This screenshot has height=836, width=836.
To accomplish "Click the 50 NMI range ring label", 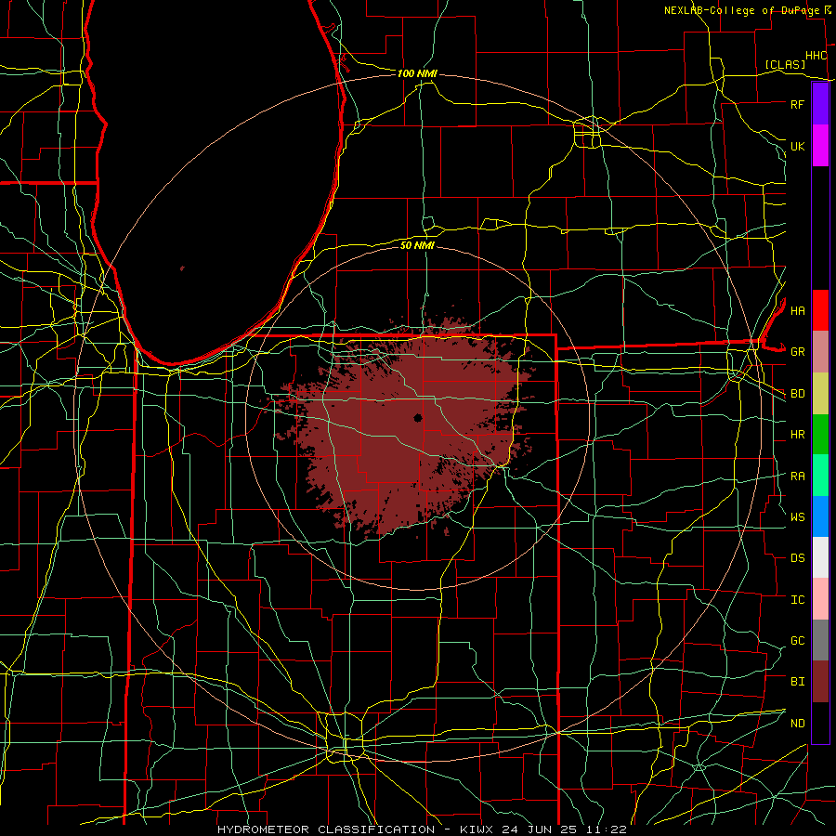I will pos(417,245).
